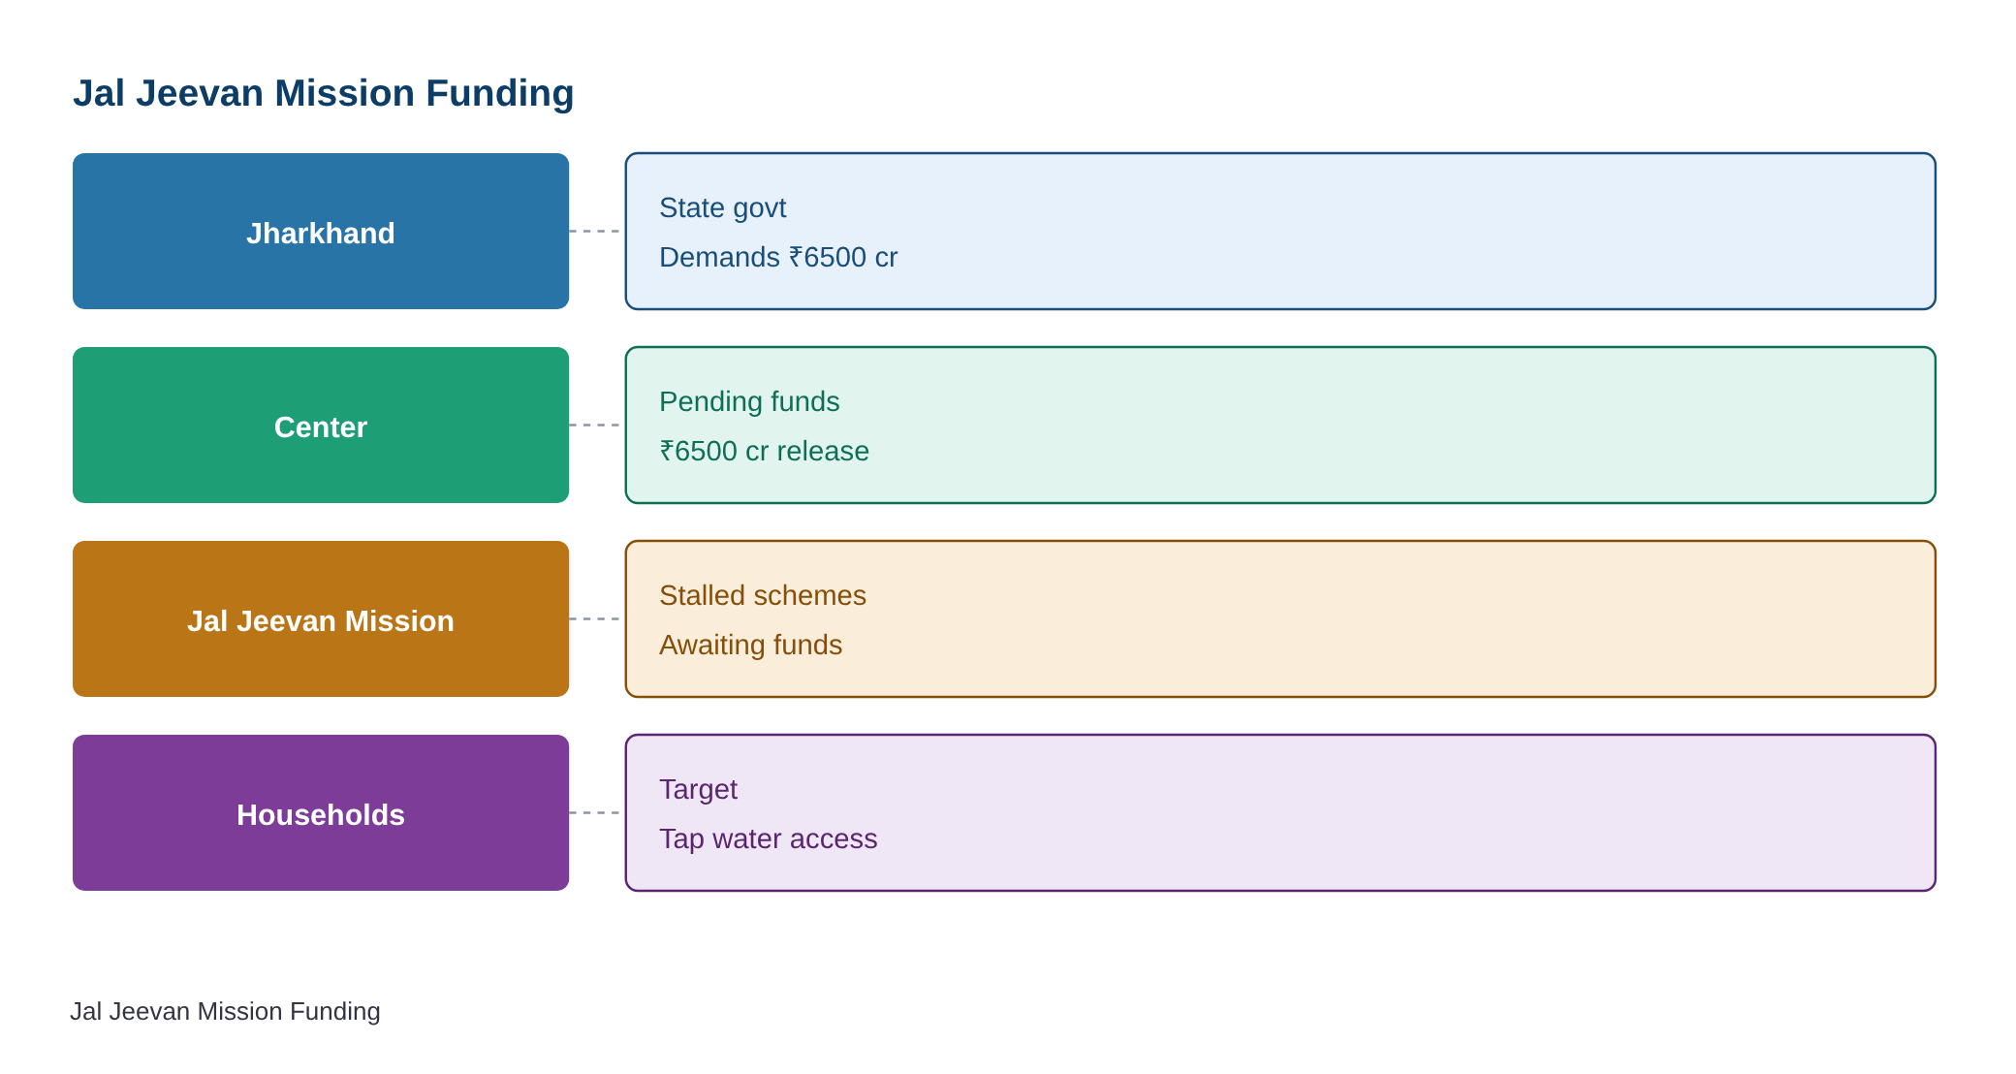Click the Jal Jeevan Mission Funding title
The image size is (2016, 1074).
pos(324,93)
